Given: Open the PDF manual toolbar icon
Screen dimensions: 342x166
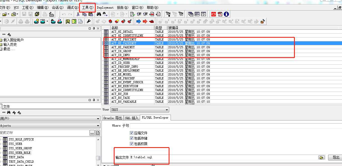Looking at the screenshot, I should pyautogui.click(x=220, y=14).
